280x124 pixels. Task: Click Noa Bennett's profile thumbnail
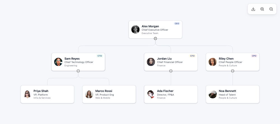coord(213,94)
